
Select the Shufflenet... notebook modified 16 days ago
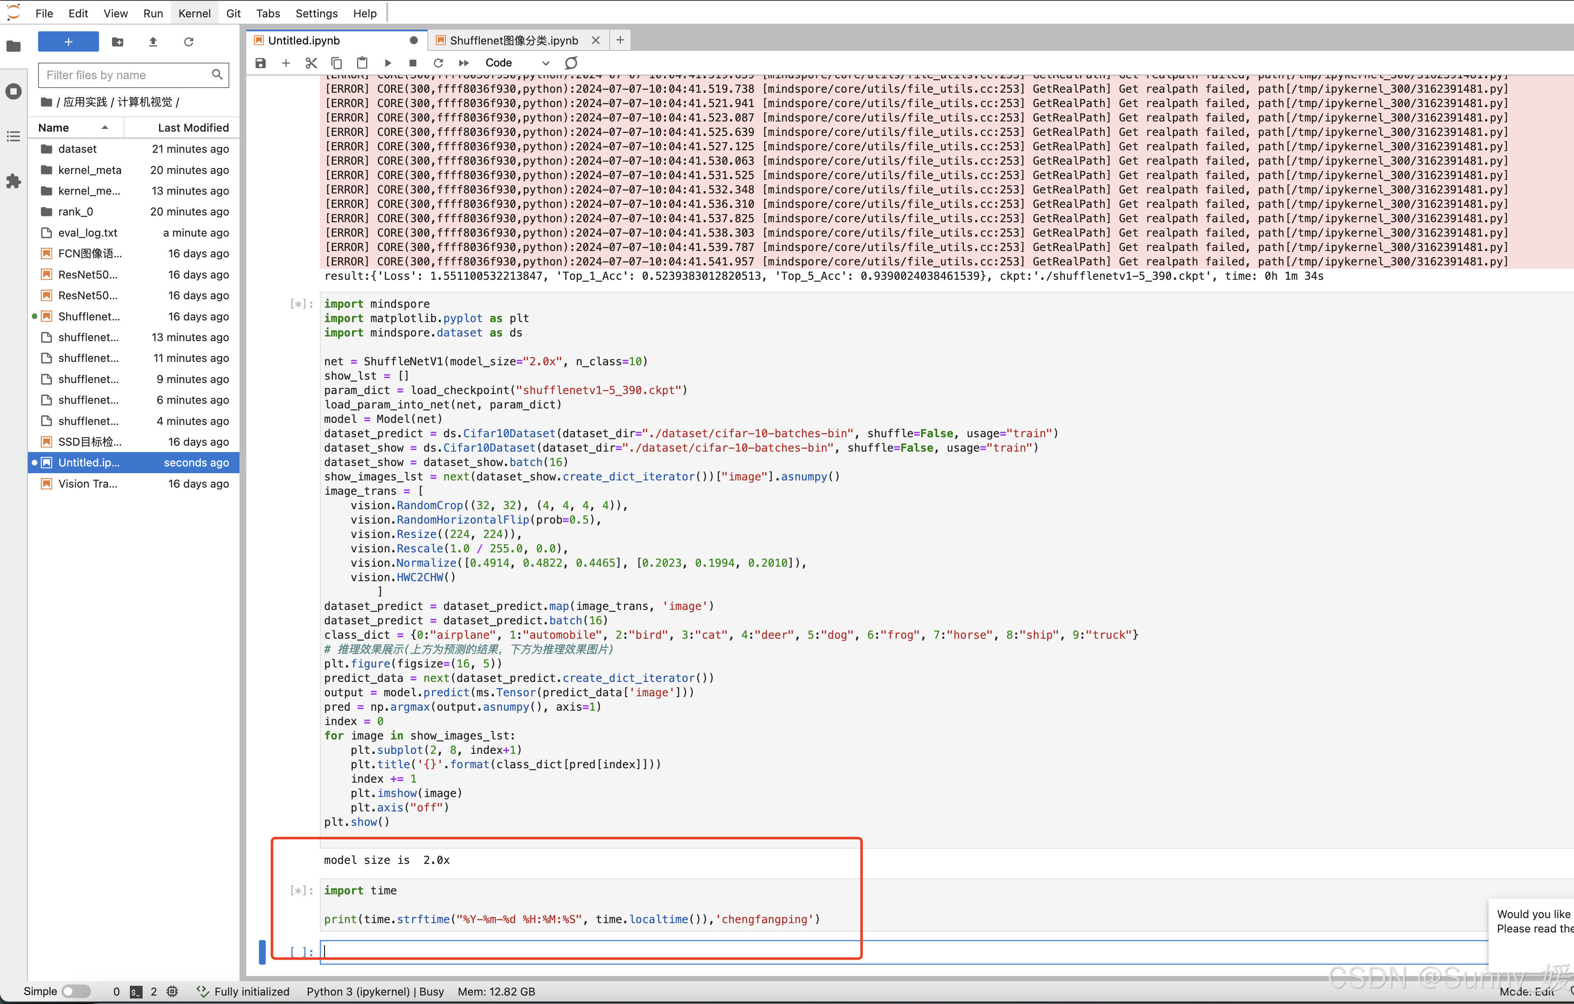[134, 317]
